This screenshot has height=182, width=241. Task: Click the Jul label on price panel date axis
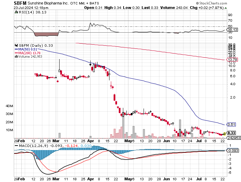pyautogui.click(x=199, y=141)
